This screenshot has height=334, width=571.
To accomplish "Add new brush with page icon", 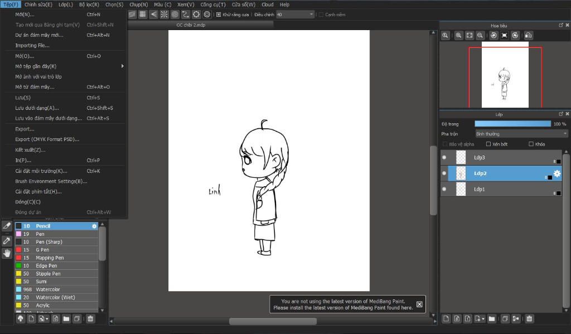I will tap(31, 319).
